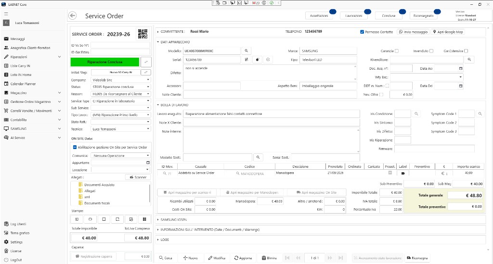Switch to the Lavorazioni tab

coord(354,16)
